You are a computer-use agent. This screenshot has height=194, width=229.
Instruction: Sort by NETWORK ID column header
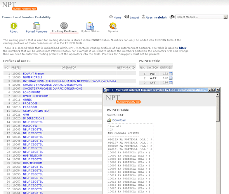(x=126, y=68)
